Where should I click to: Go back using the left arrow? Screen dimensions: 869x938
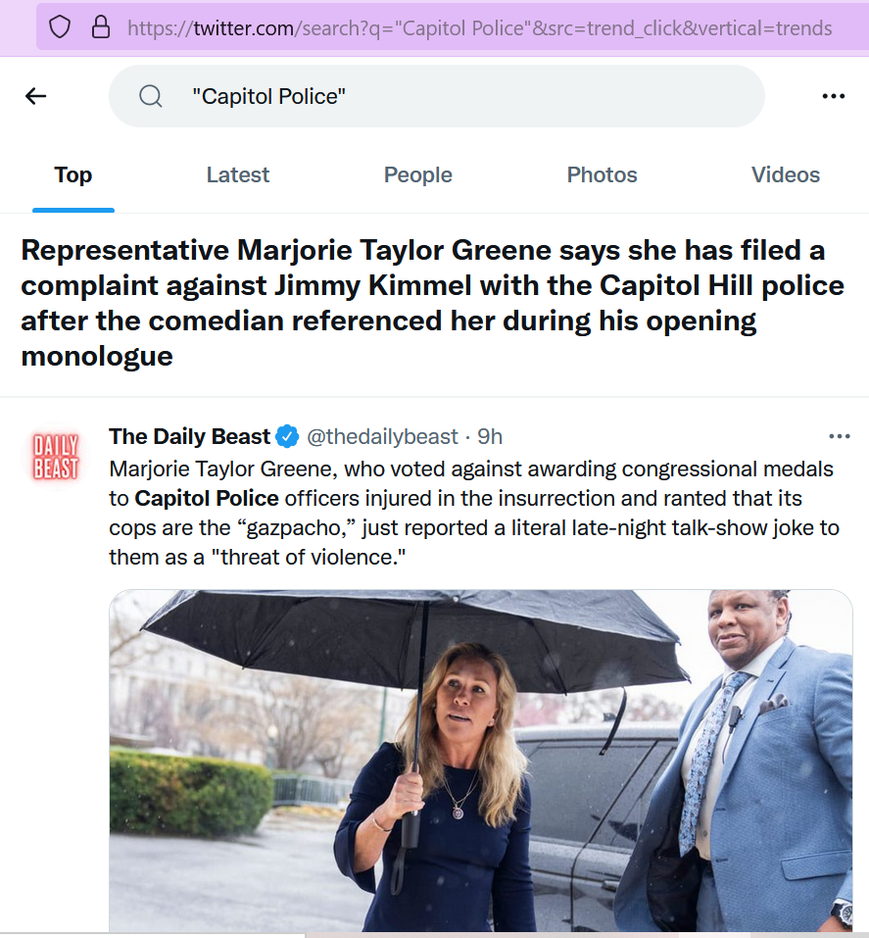[x=36, y=96]
